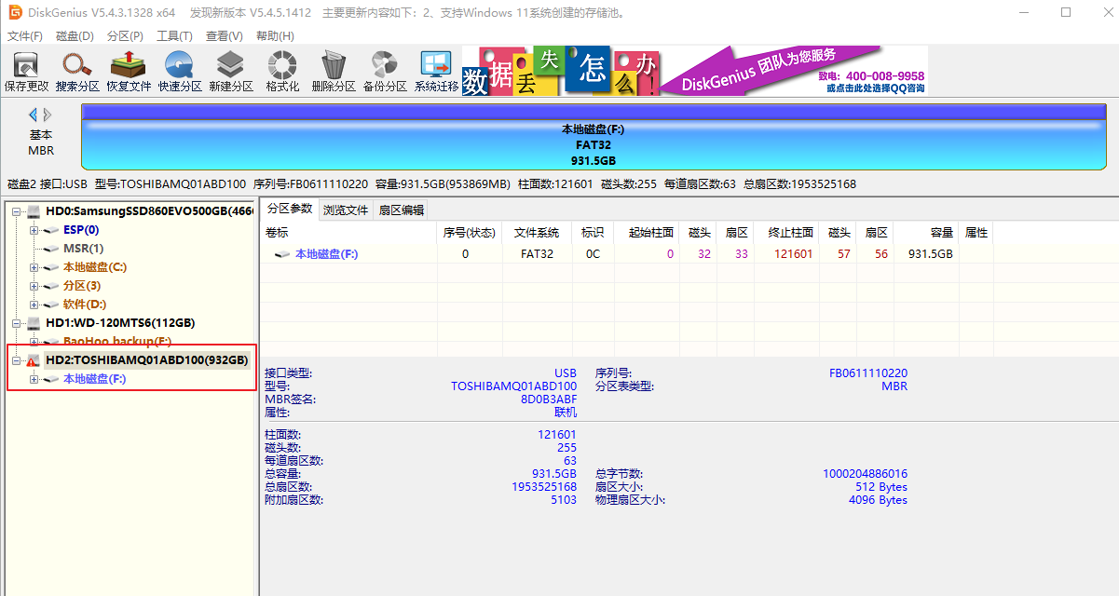The image size is (1119, 596).
Task: Click drive icon beside 本地磁盘(F:) in table
Action: (282, 254)
